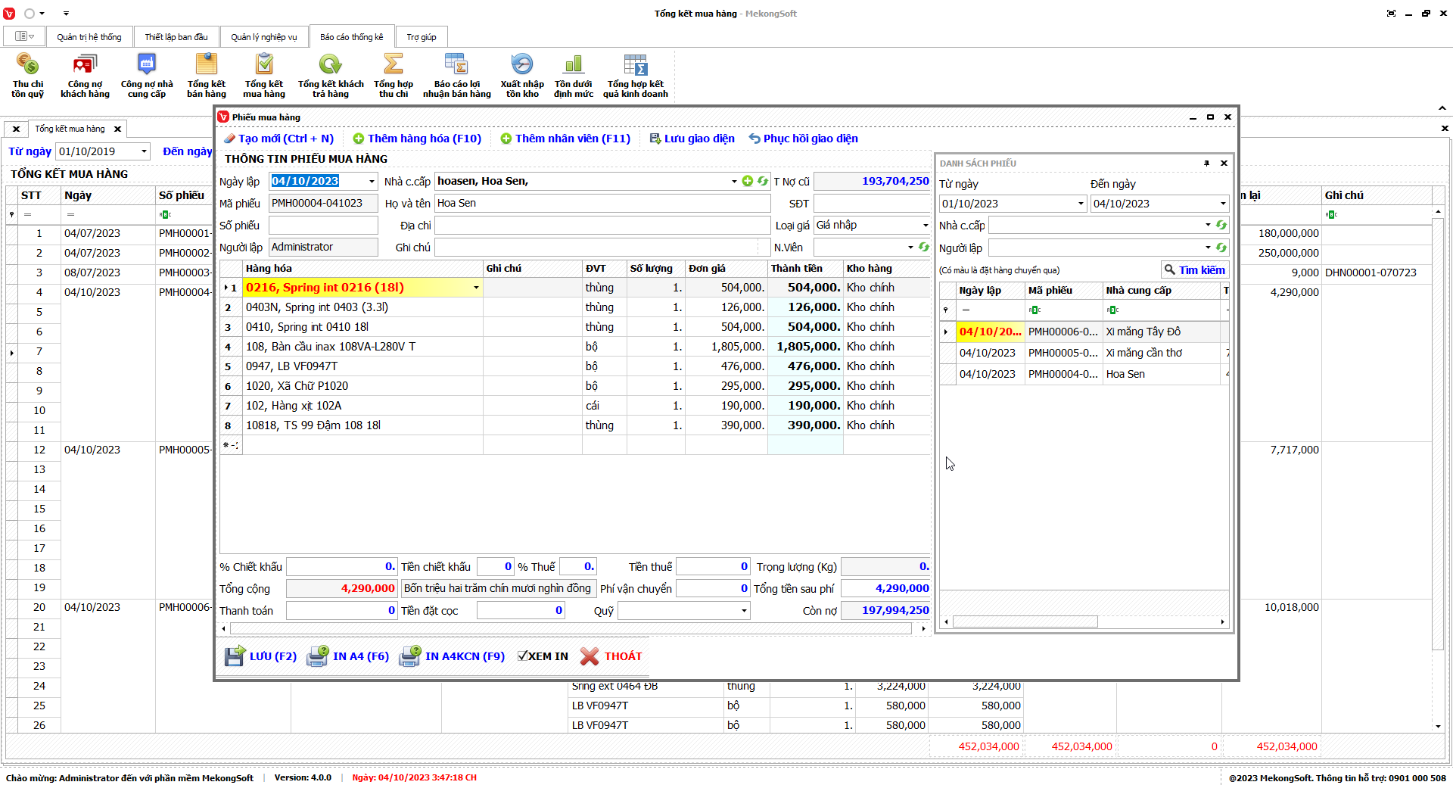Viewport: 1453px width, 785px height.
Task: Open the Trợ giúp ribbon tab
Action: coord(421,37)
